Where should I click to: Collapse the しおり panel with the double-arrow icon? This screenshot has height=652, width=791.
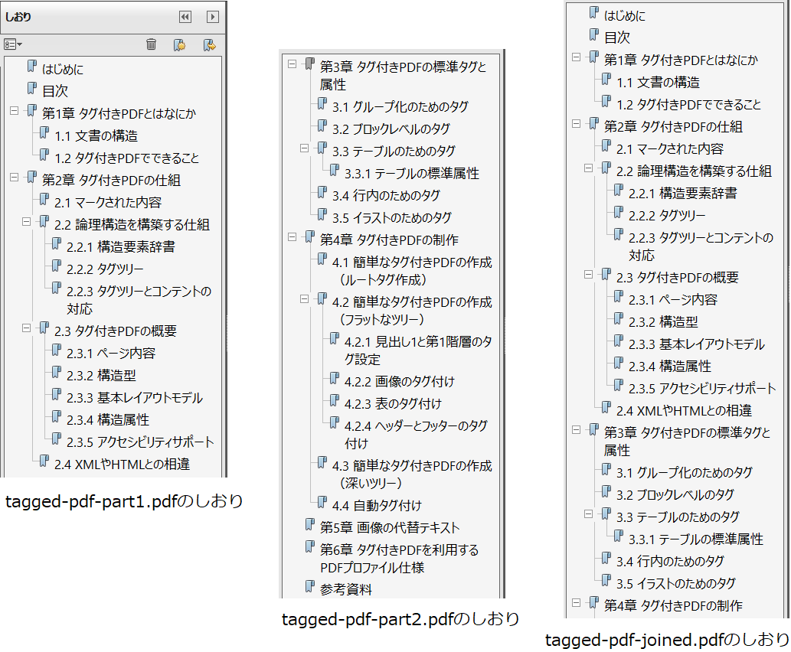(185, 17)
